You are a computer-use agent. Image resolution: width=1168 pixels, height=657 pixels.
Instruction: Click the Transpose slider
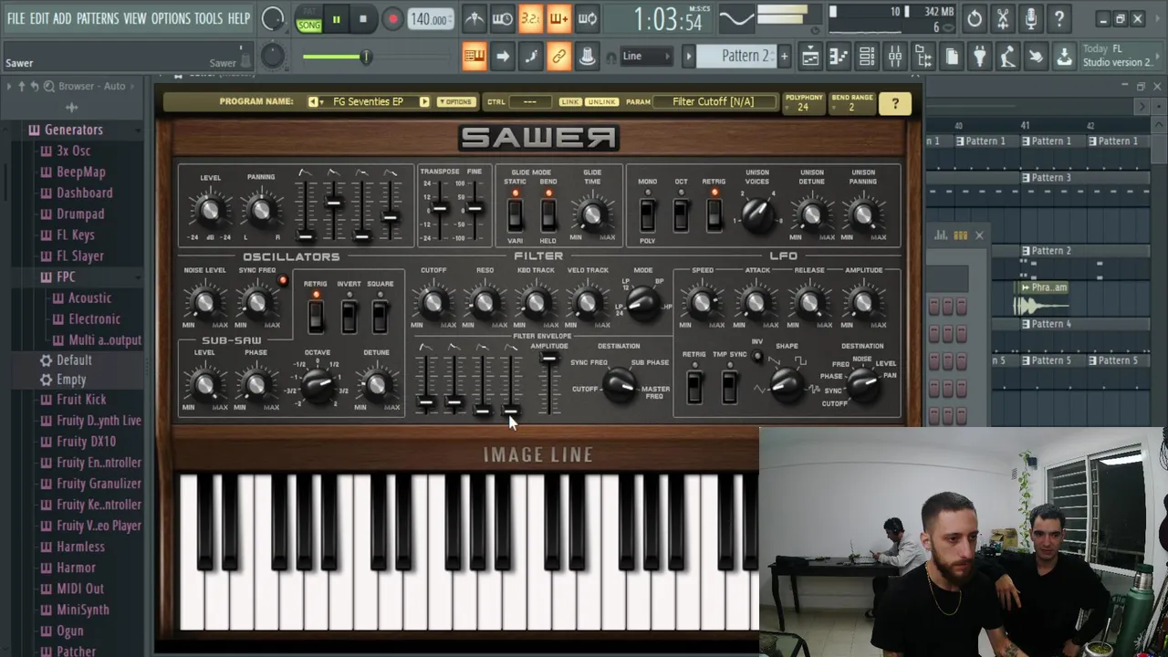[x=440, y=210]
